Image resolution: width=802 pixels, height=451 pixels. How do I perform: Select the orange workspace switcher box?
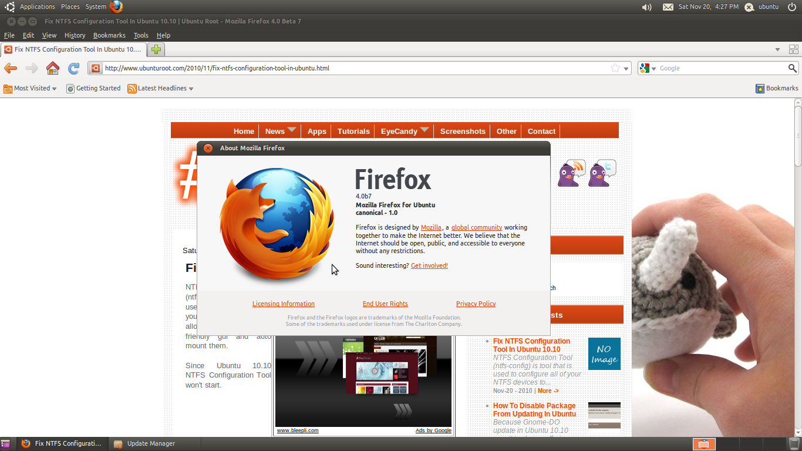pos(705,444)
